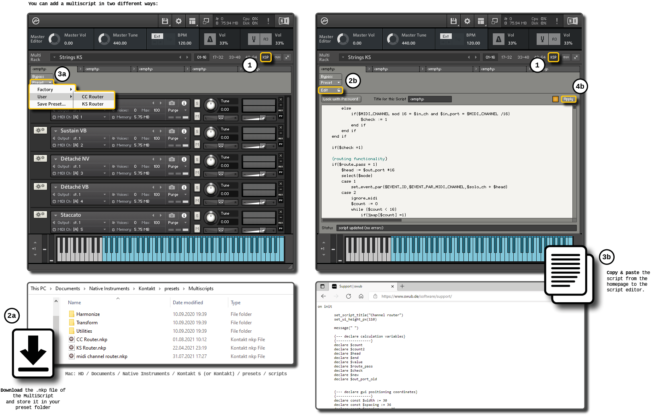Click the Edit button in script editor window
The height and width of the screenshot is (415, 652).
click(x=330, y=90)
